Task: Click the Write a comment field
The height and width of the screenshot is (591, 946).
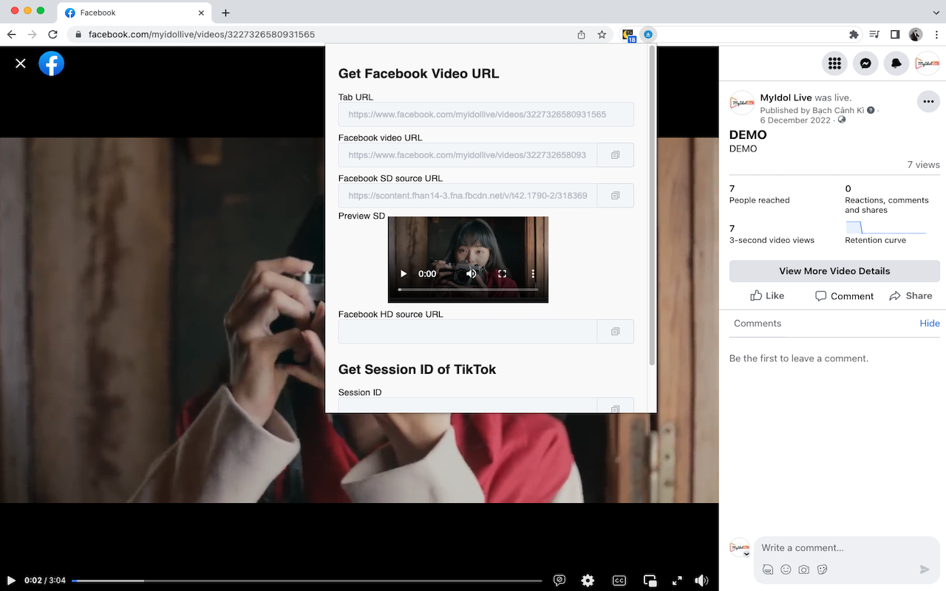Action: tap(835, 547)
